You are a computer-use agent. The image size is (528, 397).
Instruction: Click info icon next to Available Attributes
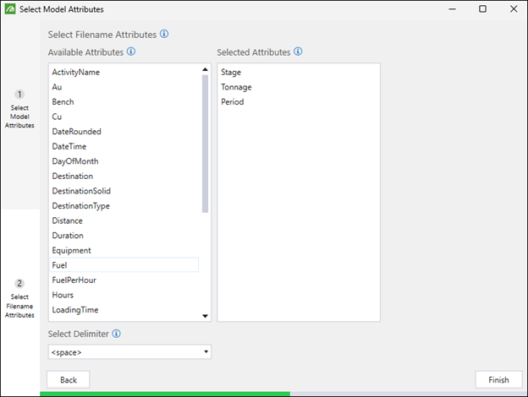tap(131, 52)
